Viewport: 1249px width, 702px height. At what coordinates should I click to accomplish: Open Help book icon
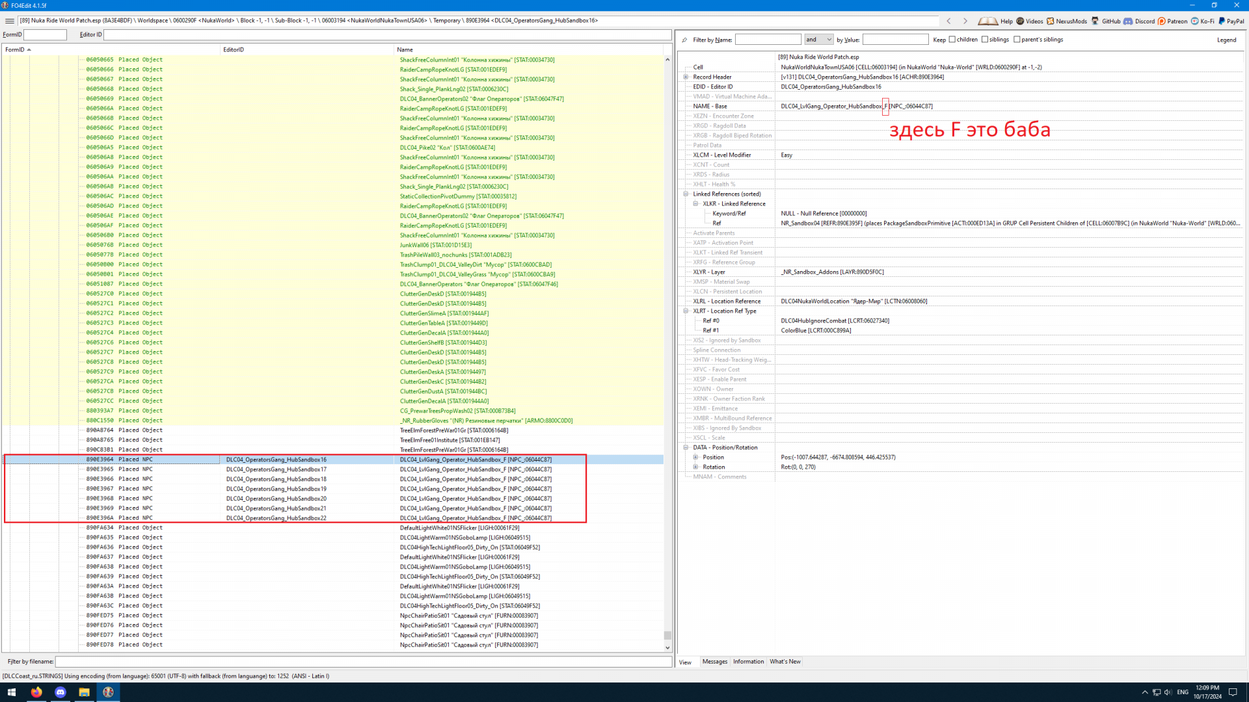[x=987, y=21]
